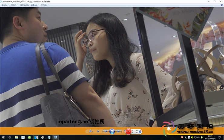Open Task View on the taskbar
Viewport: 224px width, 140px height.
[x=9, y=137]
